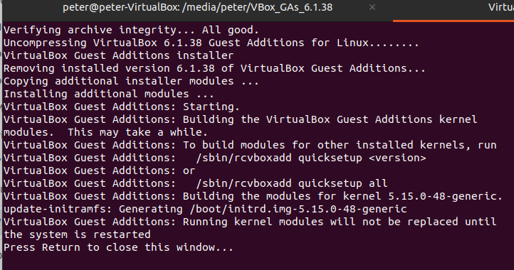Click the 'VirtualBox Guest Additions: Starting.' line

coord(122,107)
